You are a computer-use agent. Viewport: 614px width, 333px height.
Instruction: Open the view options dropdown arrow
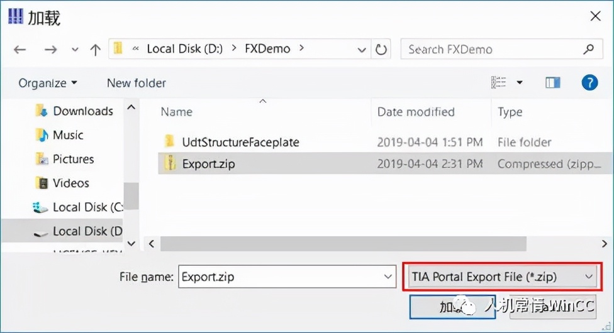(x=520, y=82)
